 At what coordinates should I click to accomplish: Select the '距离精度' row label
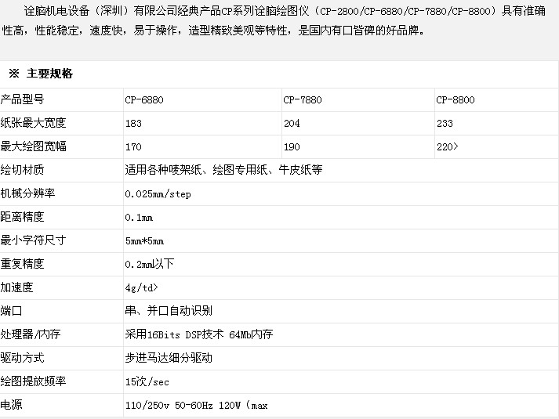22,217
